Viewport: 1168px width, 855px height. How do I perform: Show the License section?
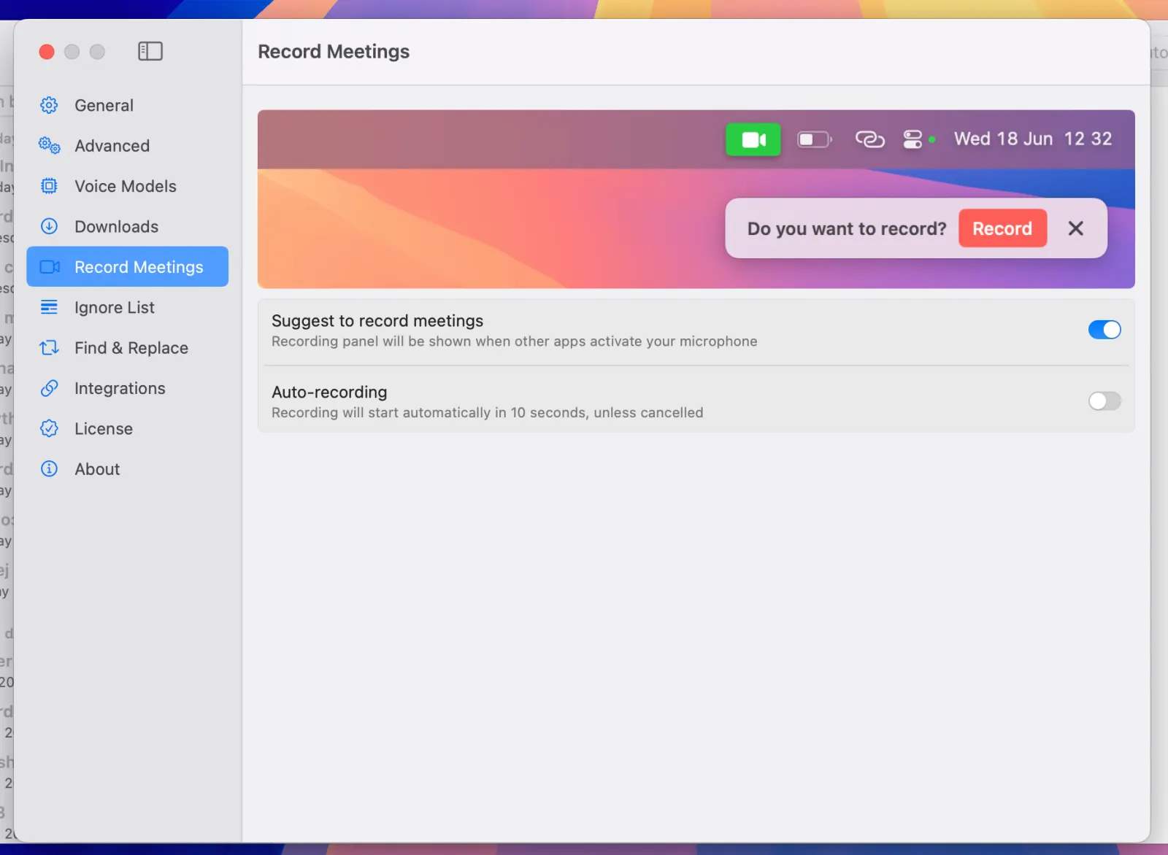point(127,428)
